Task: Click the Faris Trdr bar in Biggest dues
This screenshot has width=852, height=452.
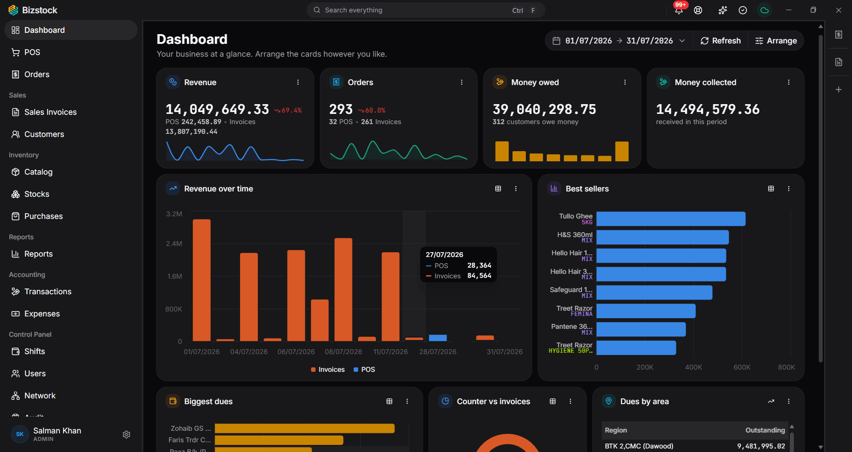Action: (279, 440)
